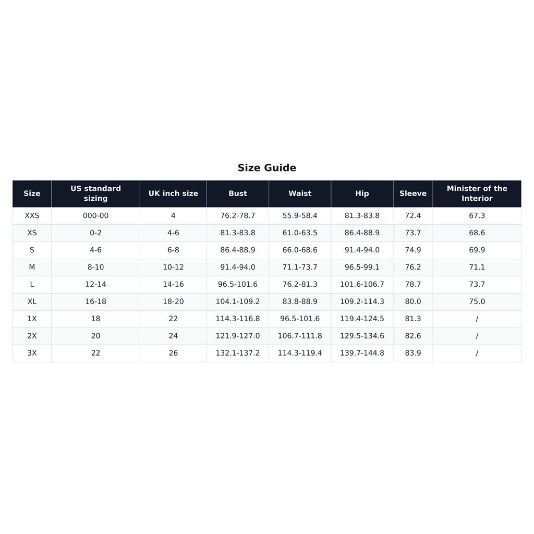The width and height of the screenshot is (534, 534).
Task: Click the XL size row label
Action: tap(32, 302)
